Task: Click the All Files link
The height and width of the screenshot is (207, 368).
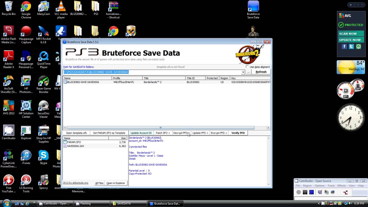Action: tap(99, 183)
